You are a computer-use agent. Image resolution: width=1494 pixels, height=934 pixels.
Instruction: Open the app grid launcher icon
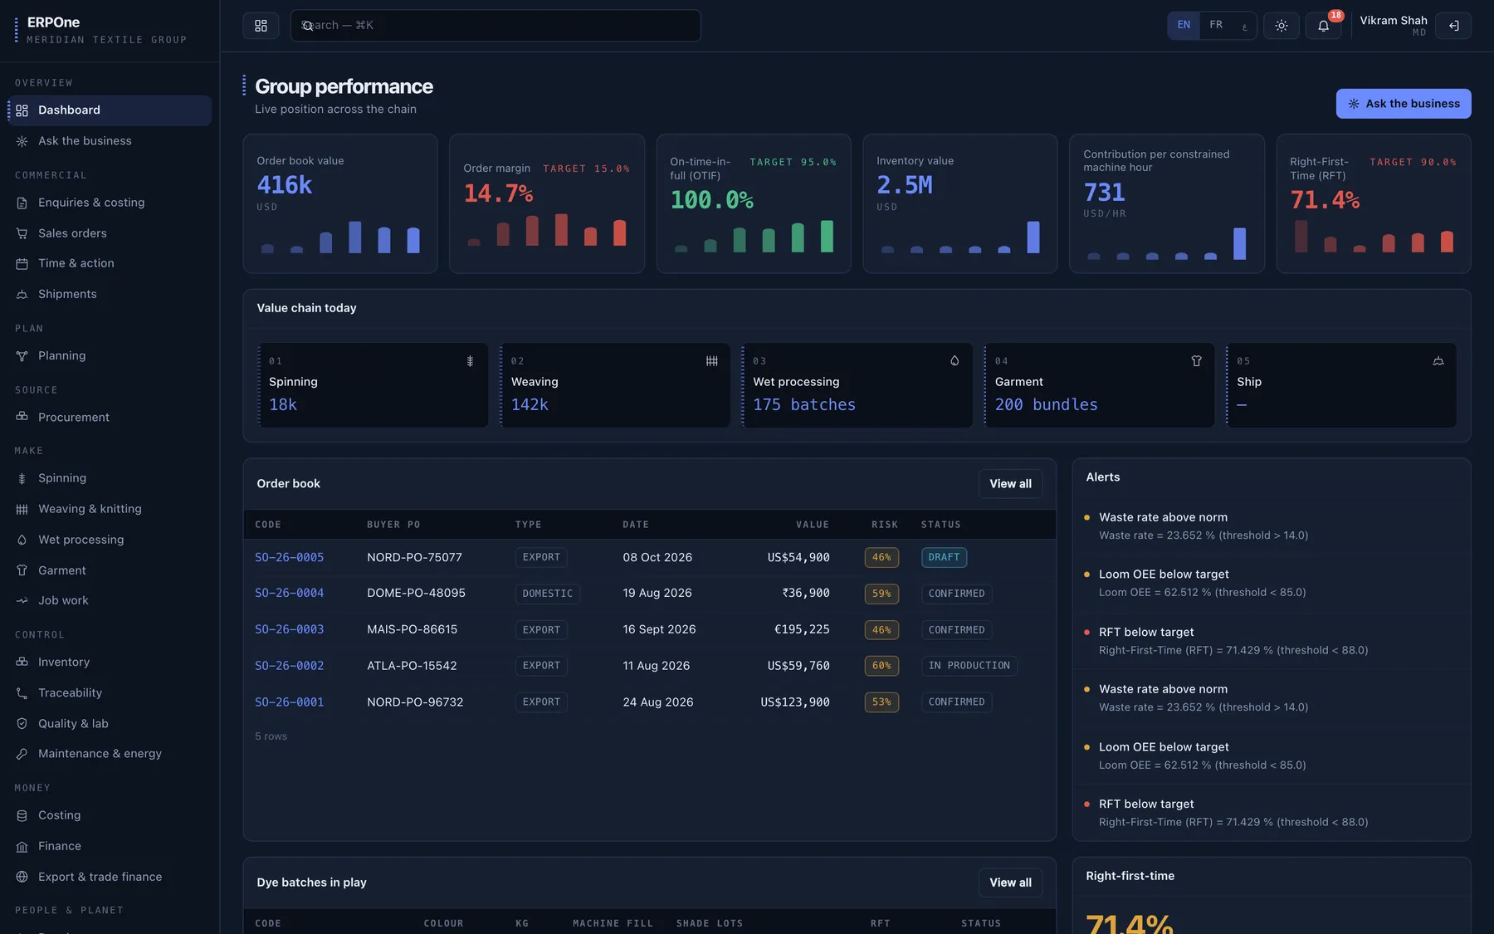click(261, 26)
